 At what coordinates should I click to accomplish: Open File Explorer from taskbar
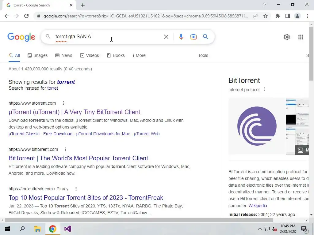click(x=37, y=229)
